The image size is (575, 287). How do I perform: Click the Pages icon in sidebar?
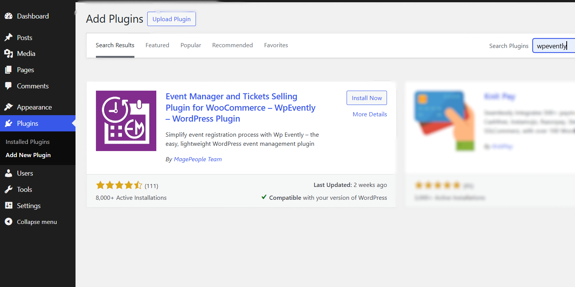coord(8,70)
